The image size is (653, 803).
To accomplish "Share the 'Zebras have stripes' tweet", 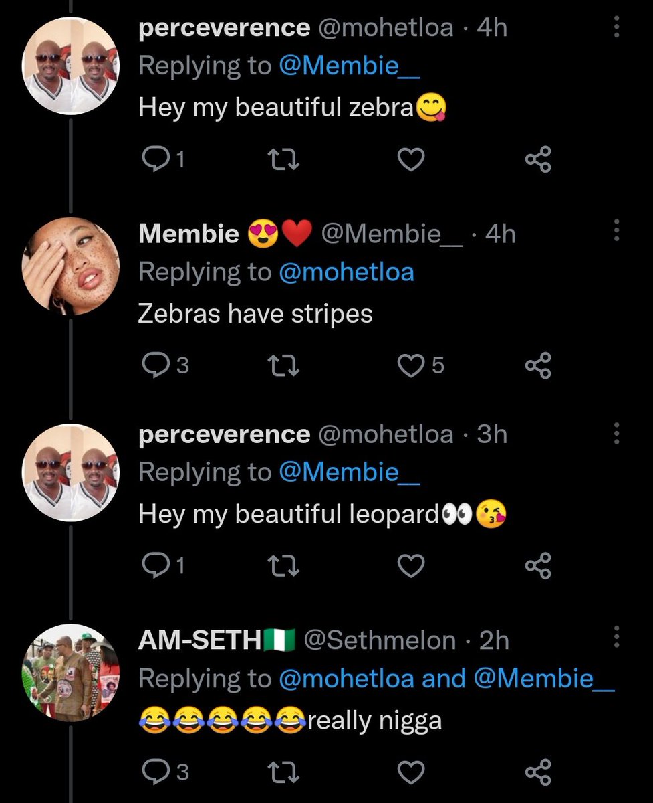I will (x=538, y=365).
